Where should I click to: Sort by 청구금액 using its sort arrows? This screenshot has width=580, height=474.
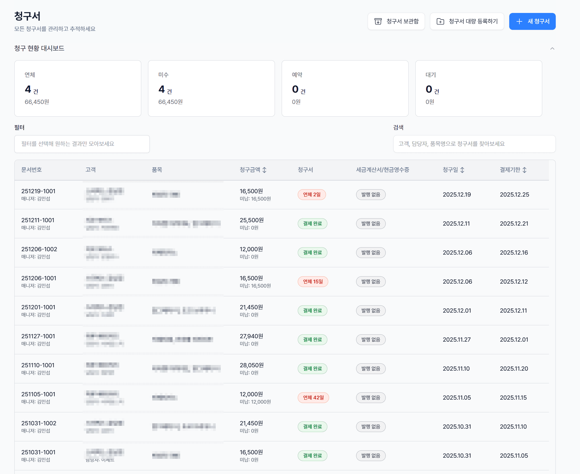click(264, 170)
